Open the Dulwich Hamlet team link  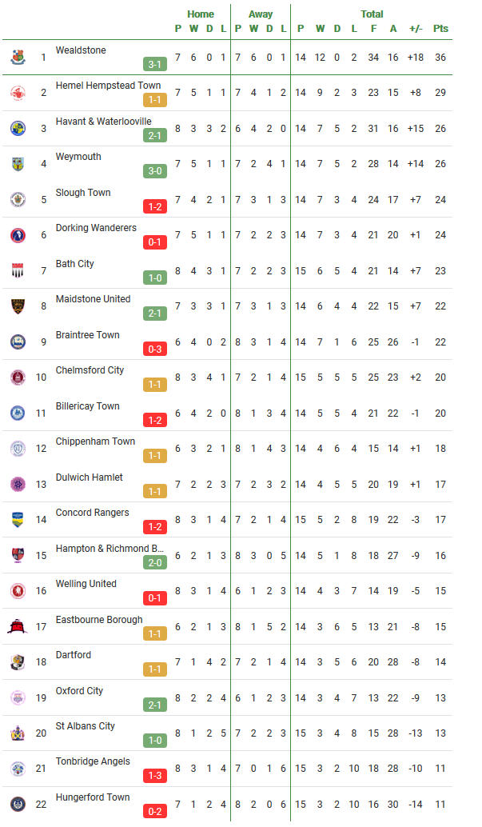pos(89,477)
